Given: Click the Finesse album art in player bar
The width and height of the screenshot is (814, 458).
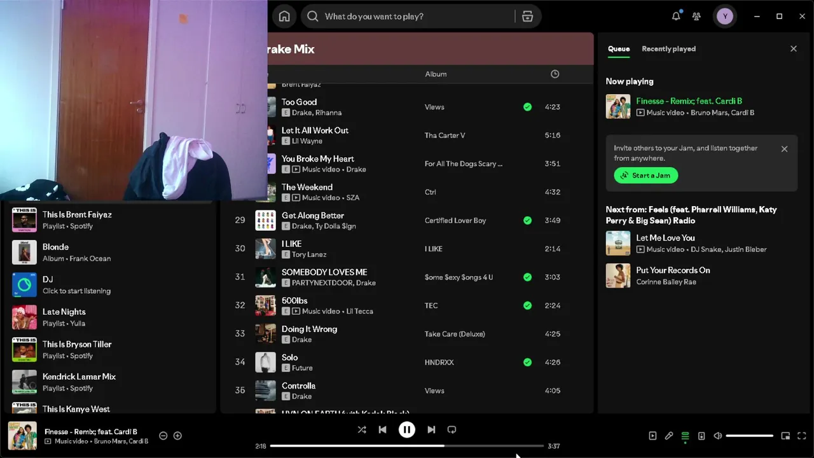Looking at the screenshot, I should click(x=22, y=436).
